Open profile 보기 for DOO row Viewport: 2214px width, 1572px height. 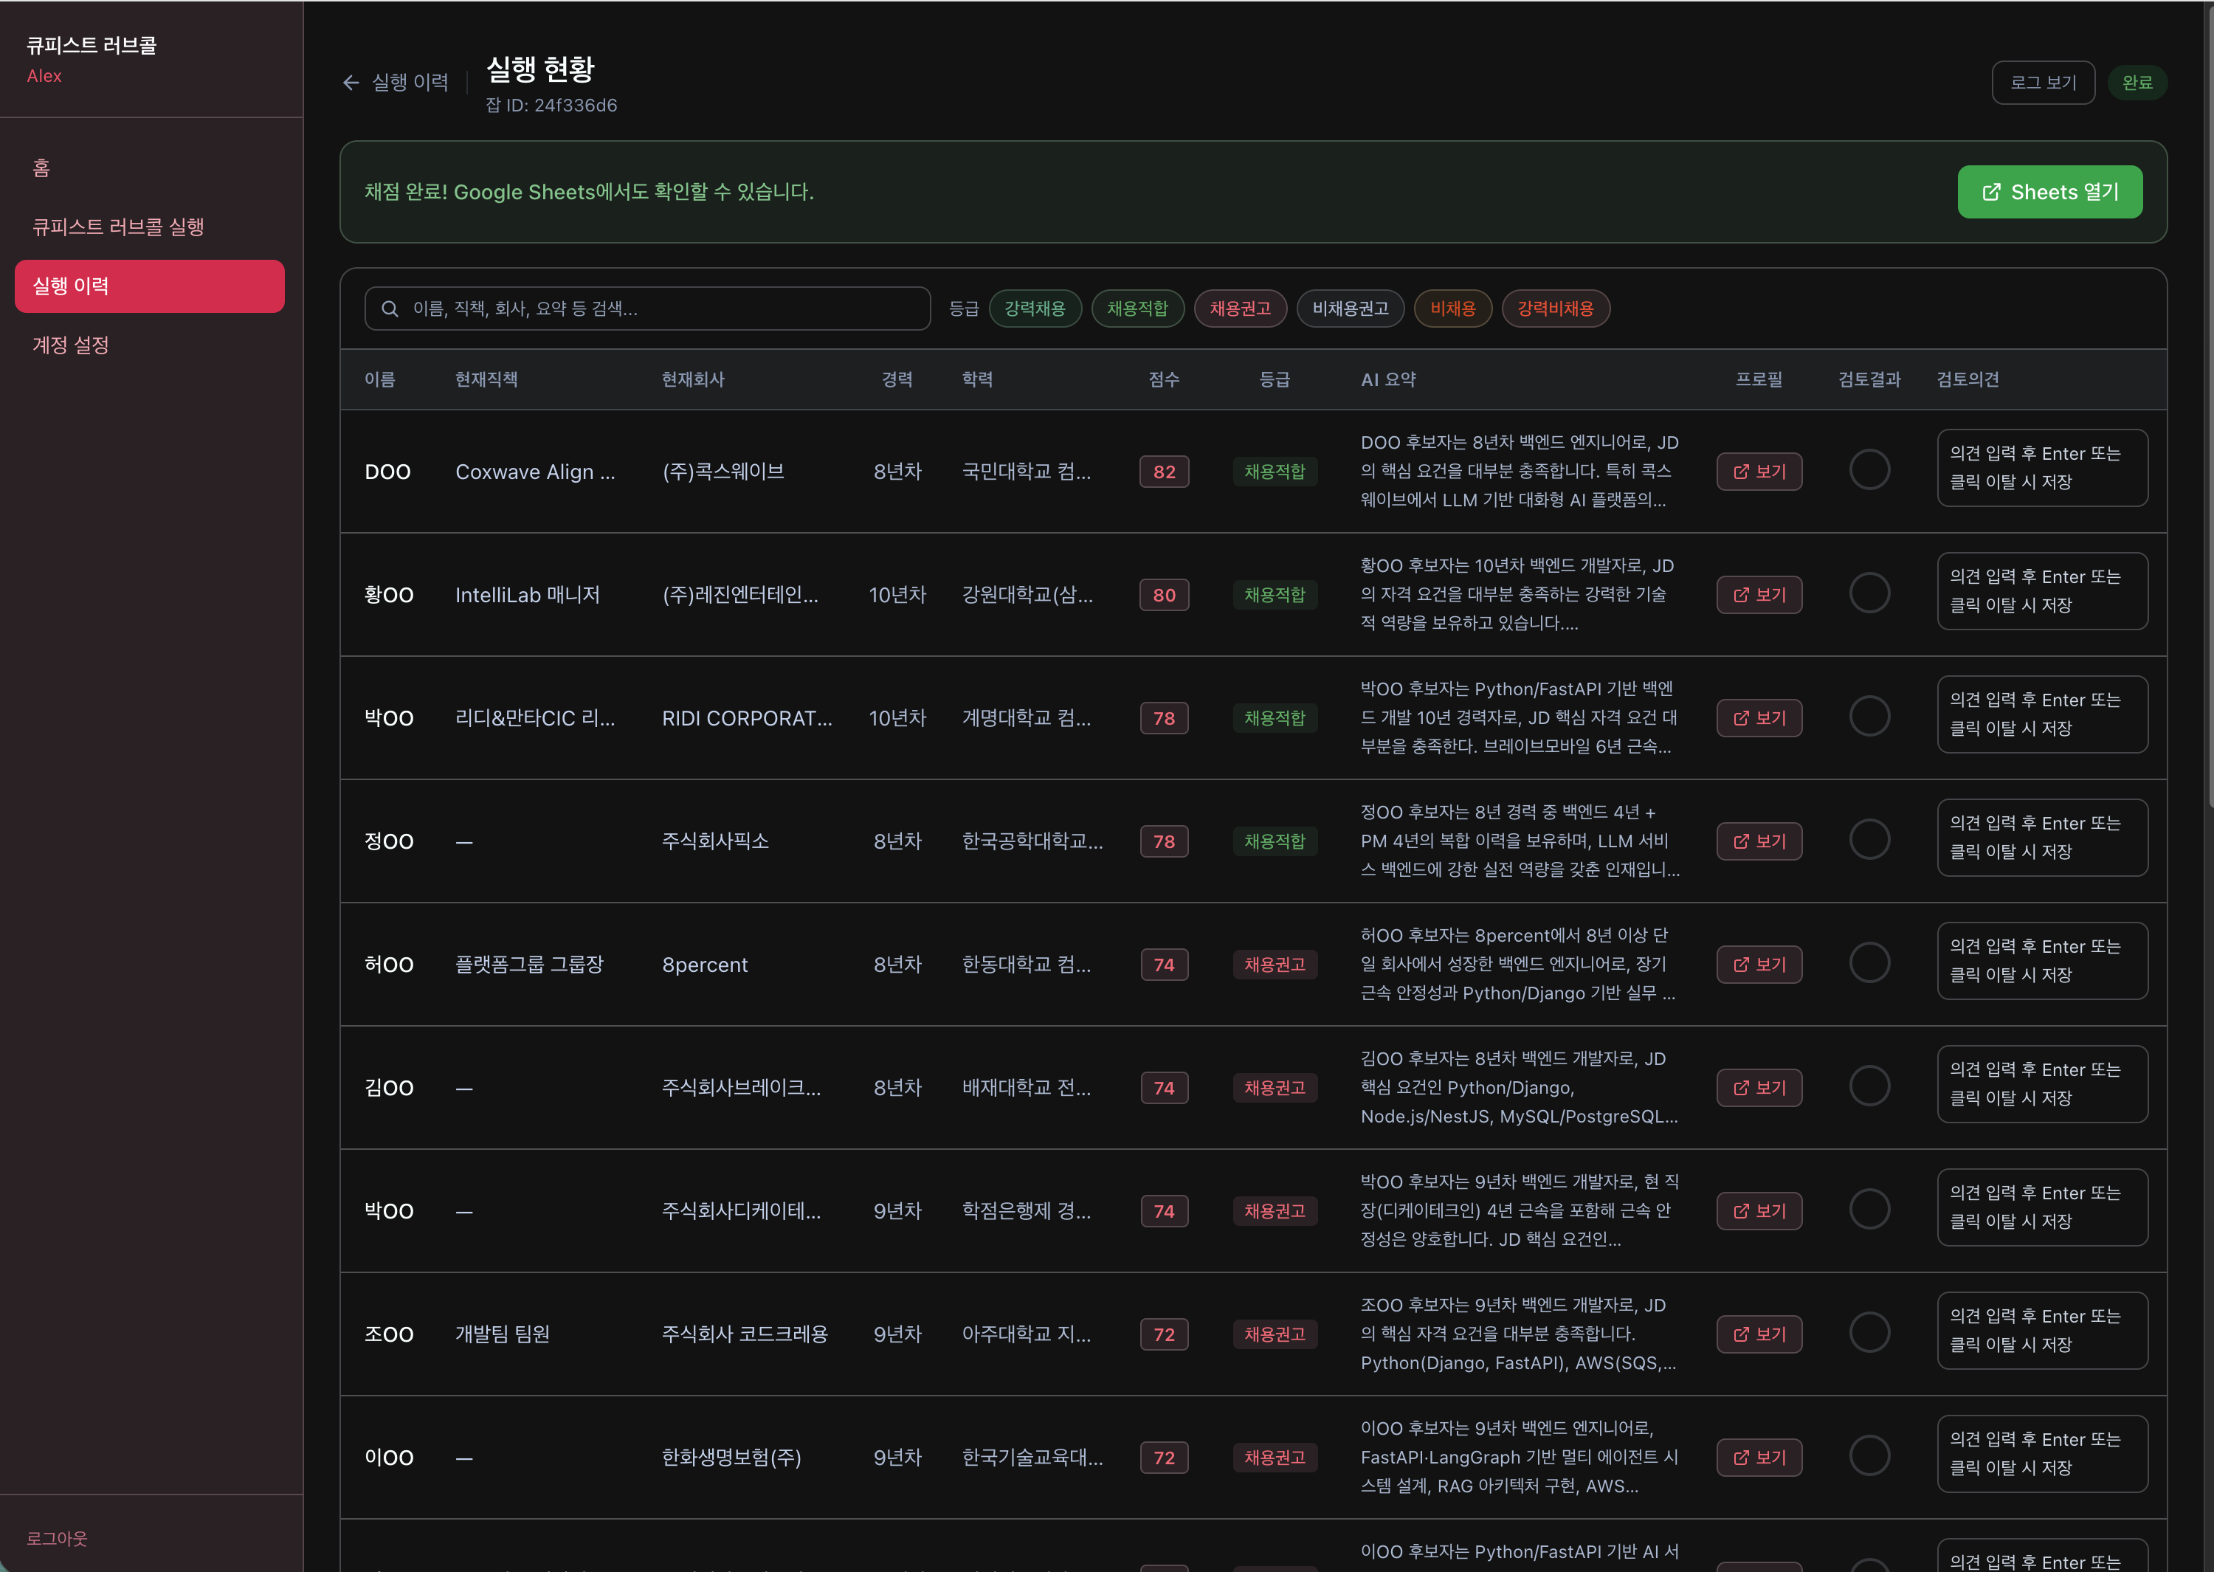pyautogui.click(x=1758, y=472)
